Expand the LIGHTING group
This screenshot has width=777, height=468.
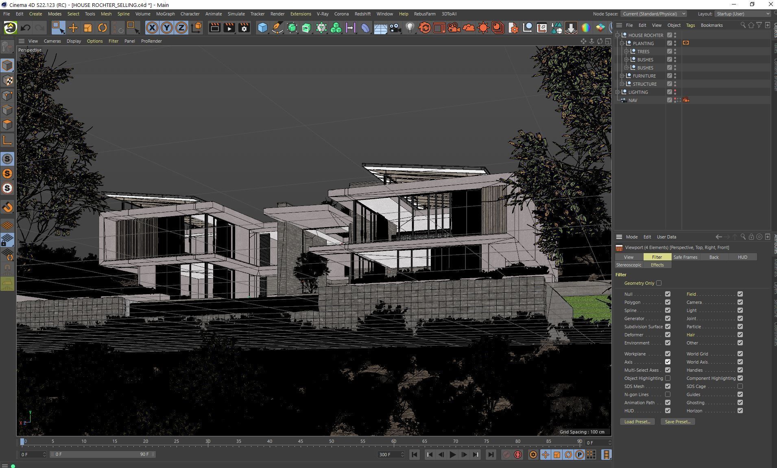618,92
